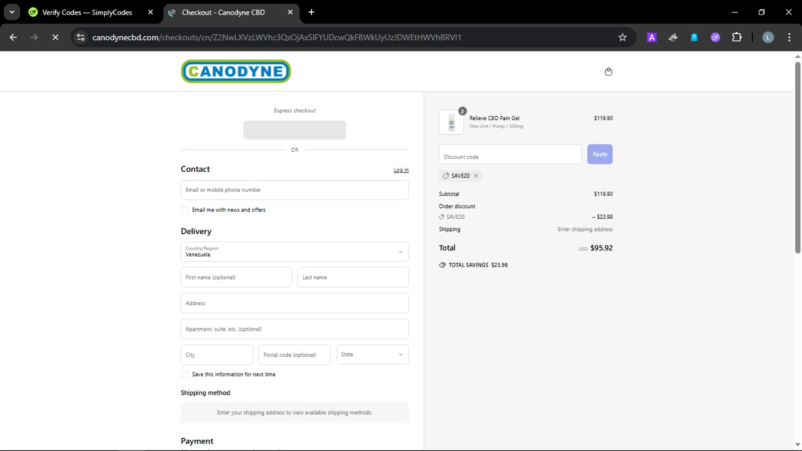Click the browser address bar URL
802x451 pixels.
[x=277, y=37]
